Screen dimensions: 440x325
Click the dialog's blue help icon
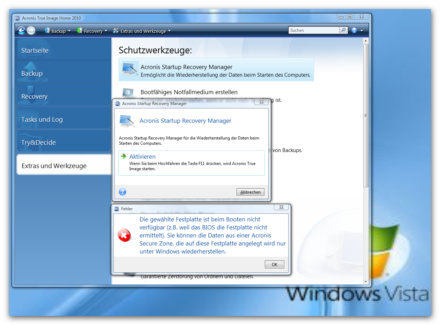pyautogui.click(x=122, y=192)
